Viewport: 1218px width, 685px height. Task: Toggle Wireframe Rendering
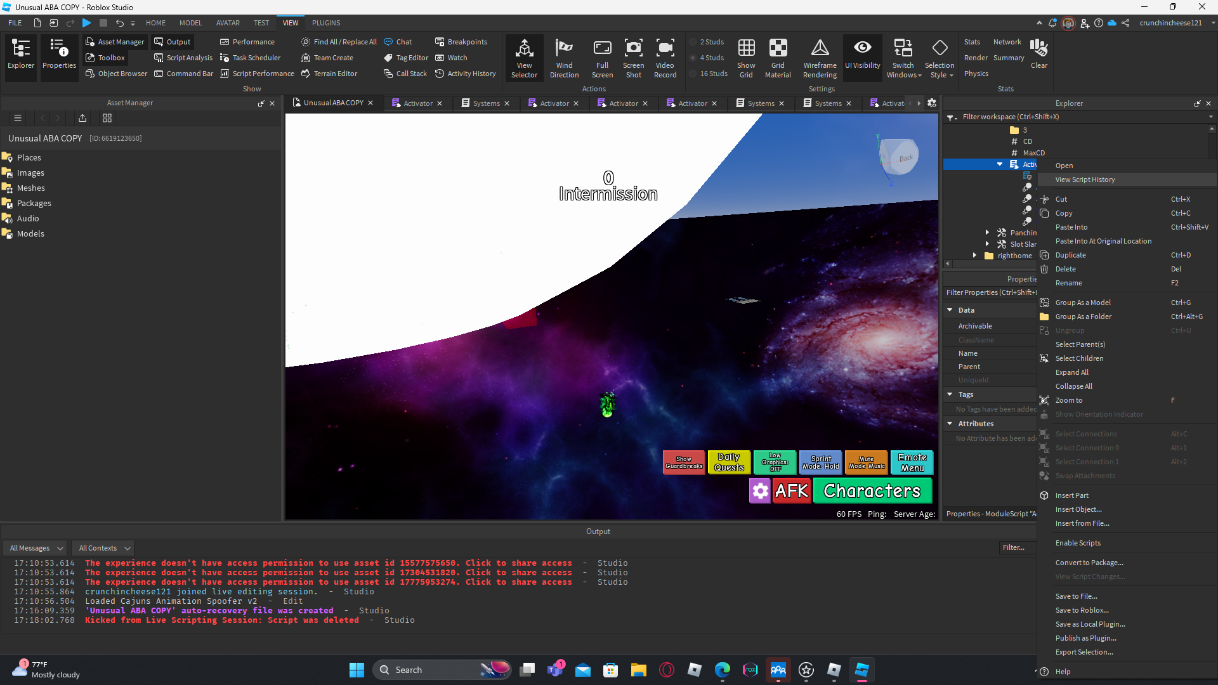(820, 58)
